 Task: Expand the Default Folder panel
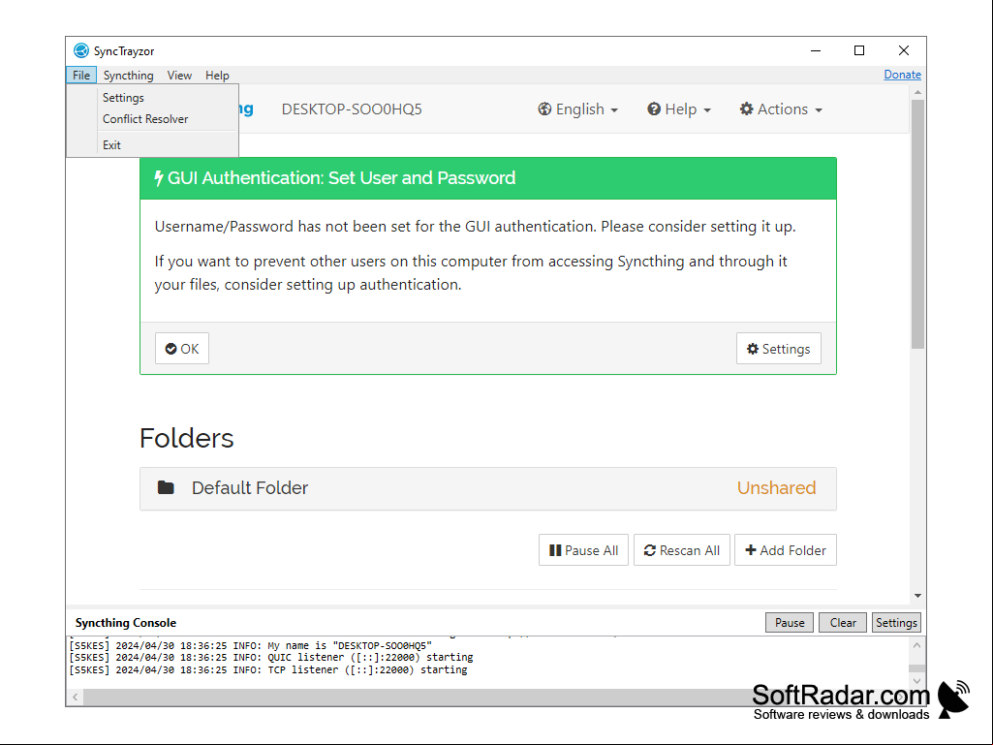click(x=487, y=488)
